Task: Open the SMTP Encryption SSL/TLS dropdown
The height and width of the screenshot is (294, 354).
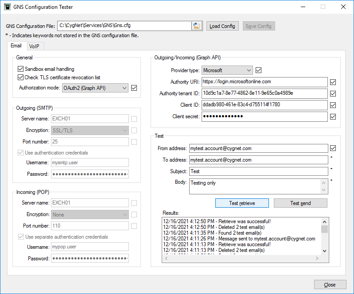Action: [x=90, y=131]
